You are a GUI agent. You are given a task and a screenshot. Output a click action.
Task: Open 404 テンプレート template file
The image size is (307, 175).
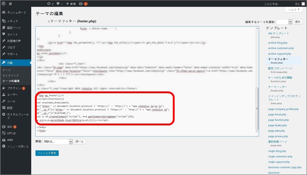point(278,34)
